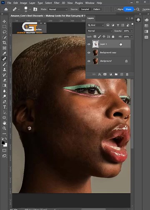Screen dimensions: 150x210
Task: Click the Delete layer trash icon
Action: coord(127,74)
